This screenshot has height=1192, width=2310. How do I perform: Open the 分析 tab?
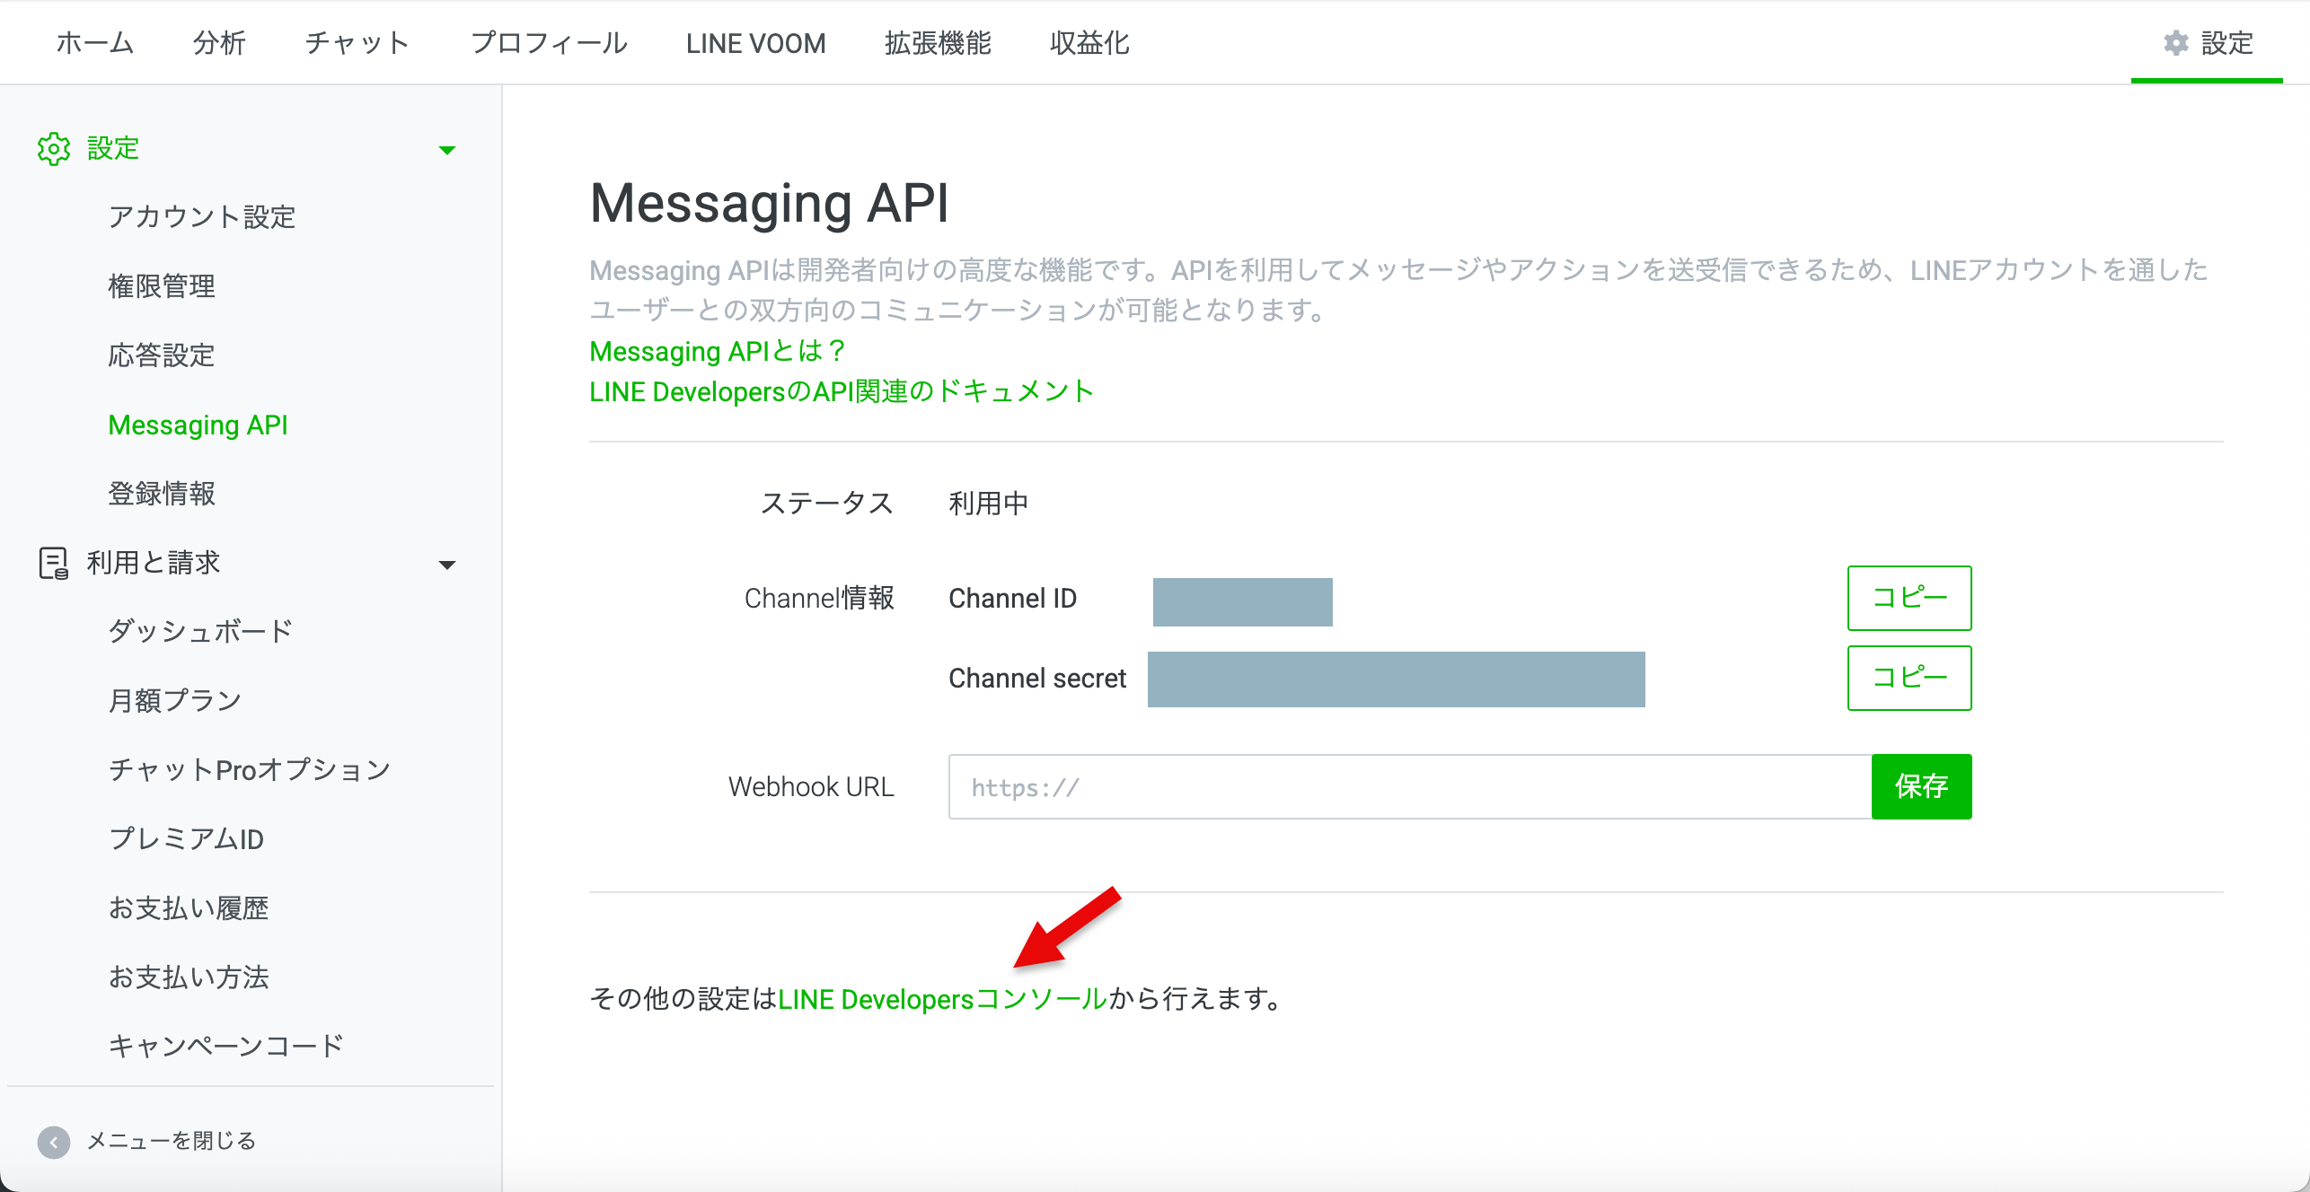pos(219,43)
